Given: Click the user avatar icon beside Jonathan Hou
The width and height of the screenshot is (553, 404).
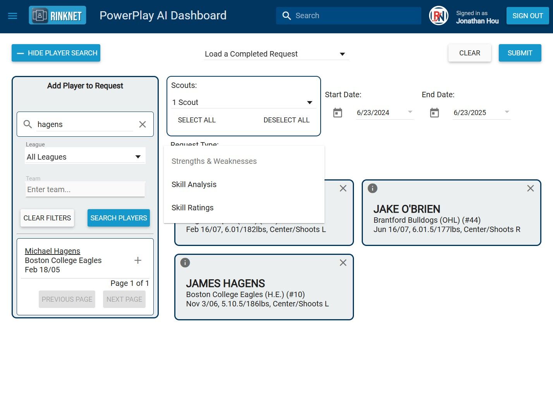Looking at the screenshot, I should point(439,16).
